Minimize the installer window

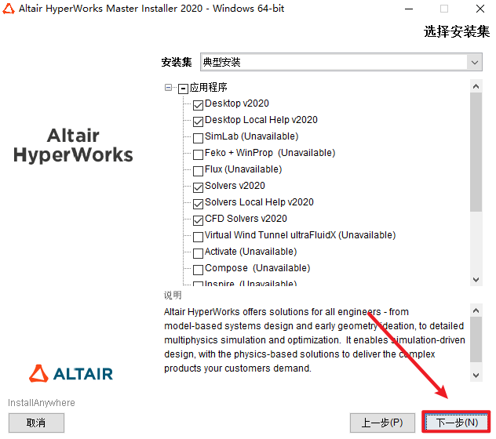(x=409, y=9)
